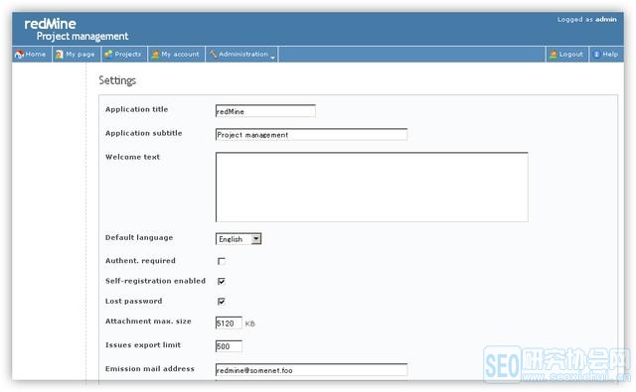Click the admin username link

click(606, 19)
